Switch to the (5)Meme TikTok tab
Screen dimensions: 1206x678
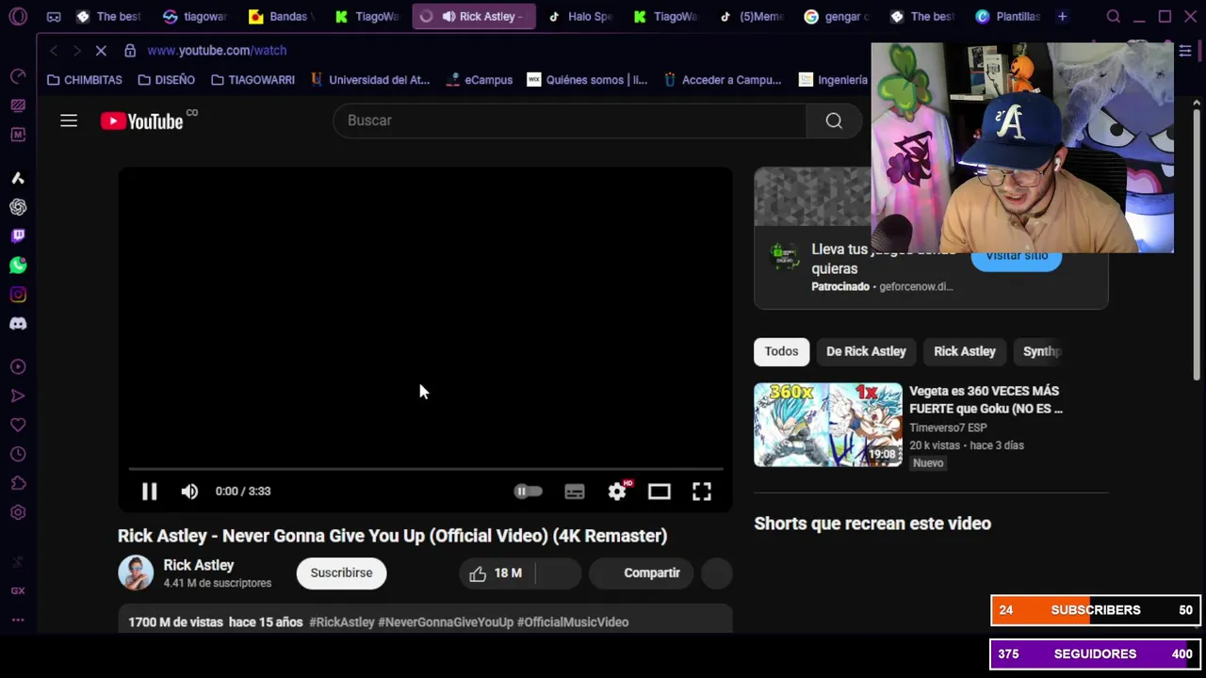(751, 16)
